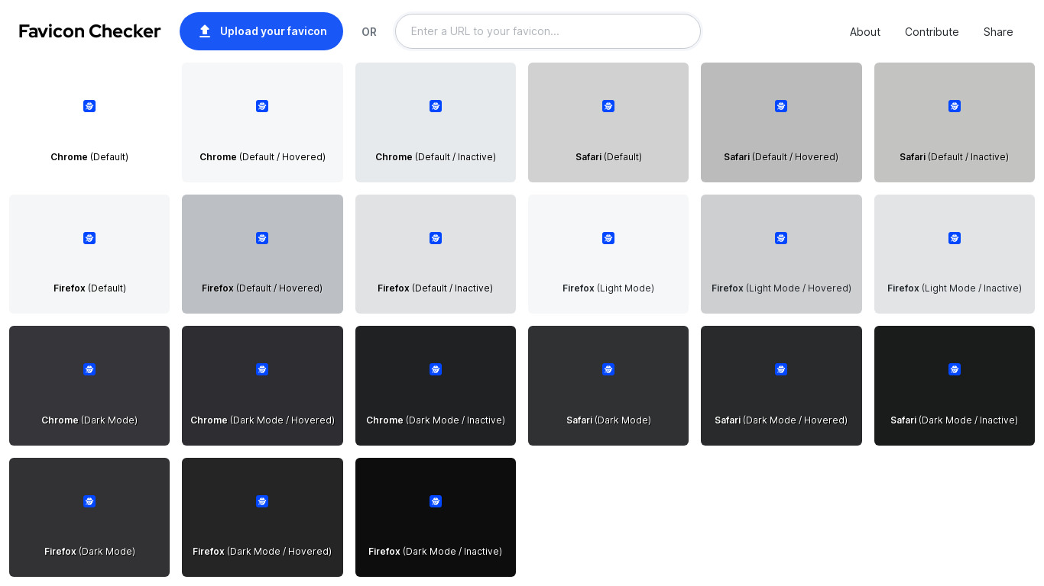The width and height of the screenshot is (1044, 586).
Task: Click the favicon in Safari (Default / Hovered) card
Action: (781, 106)
